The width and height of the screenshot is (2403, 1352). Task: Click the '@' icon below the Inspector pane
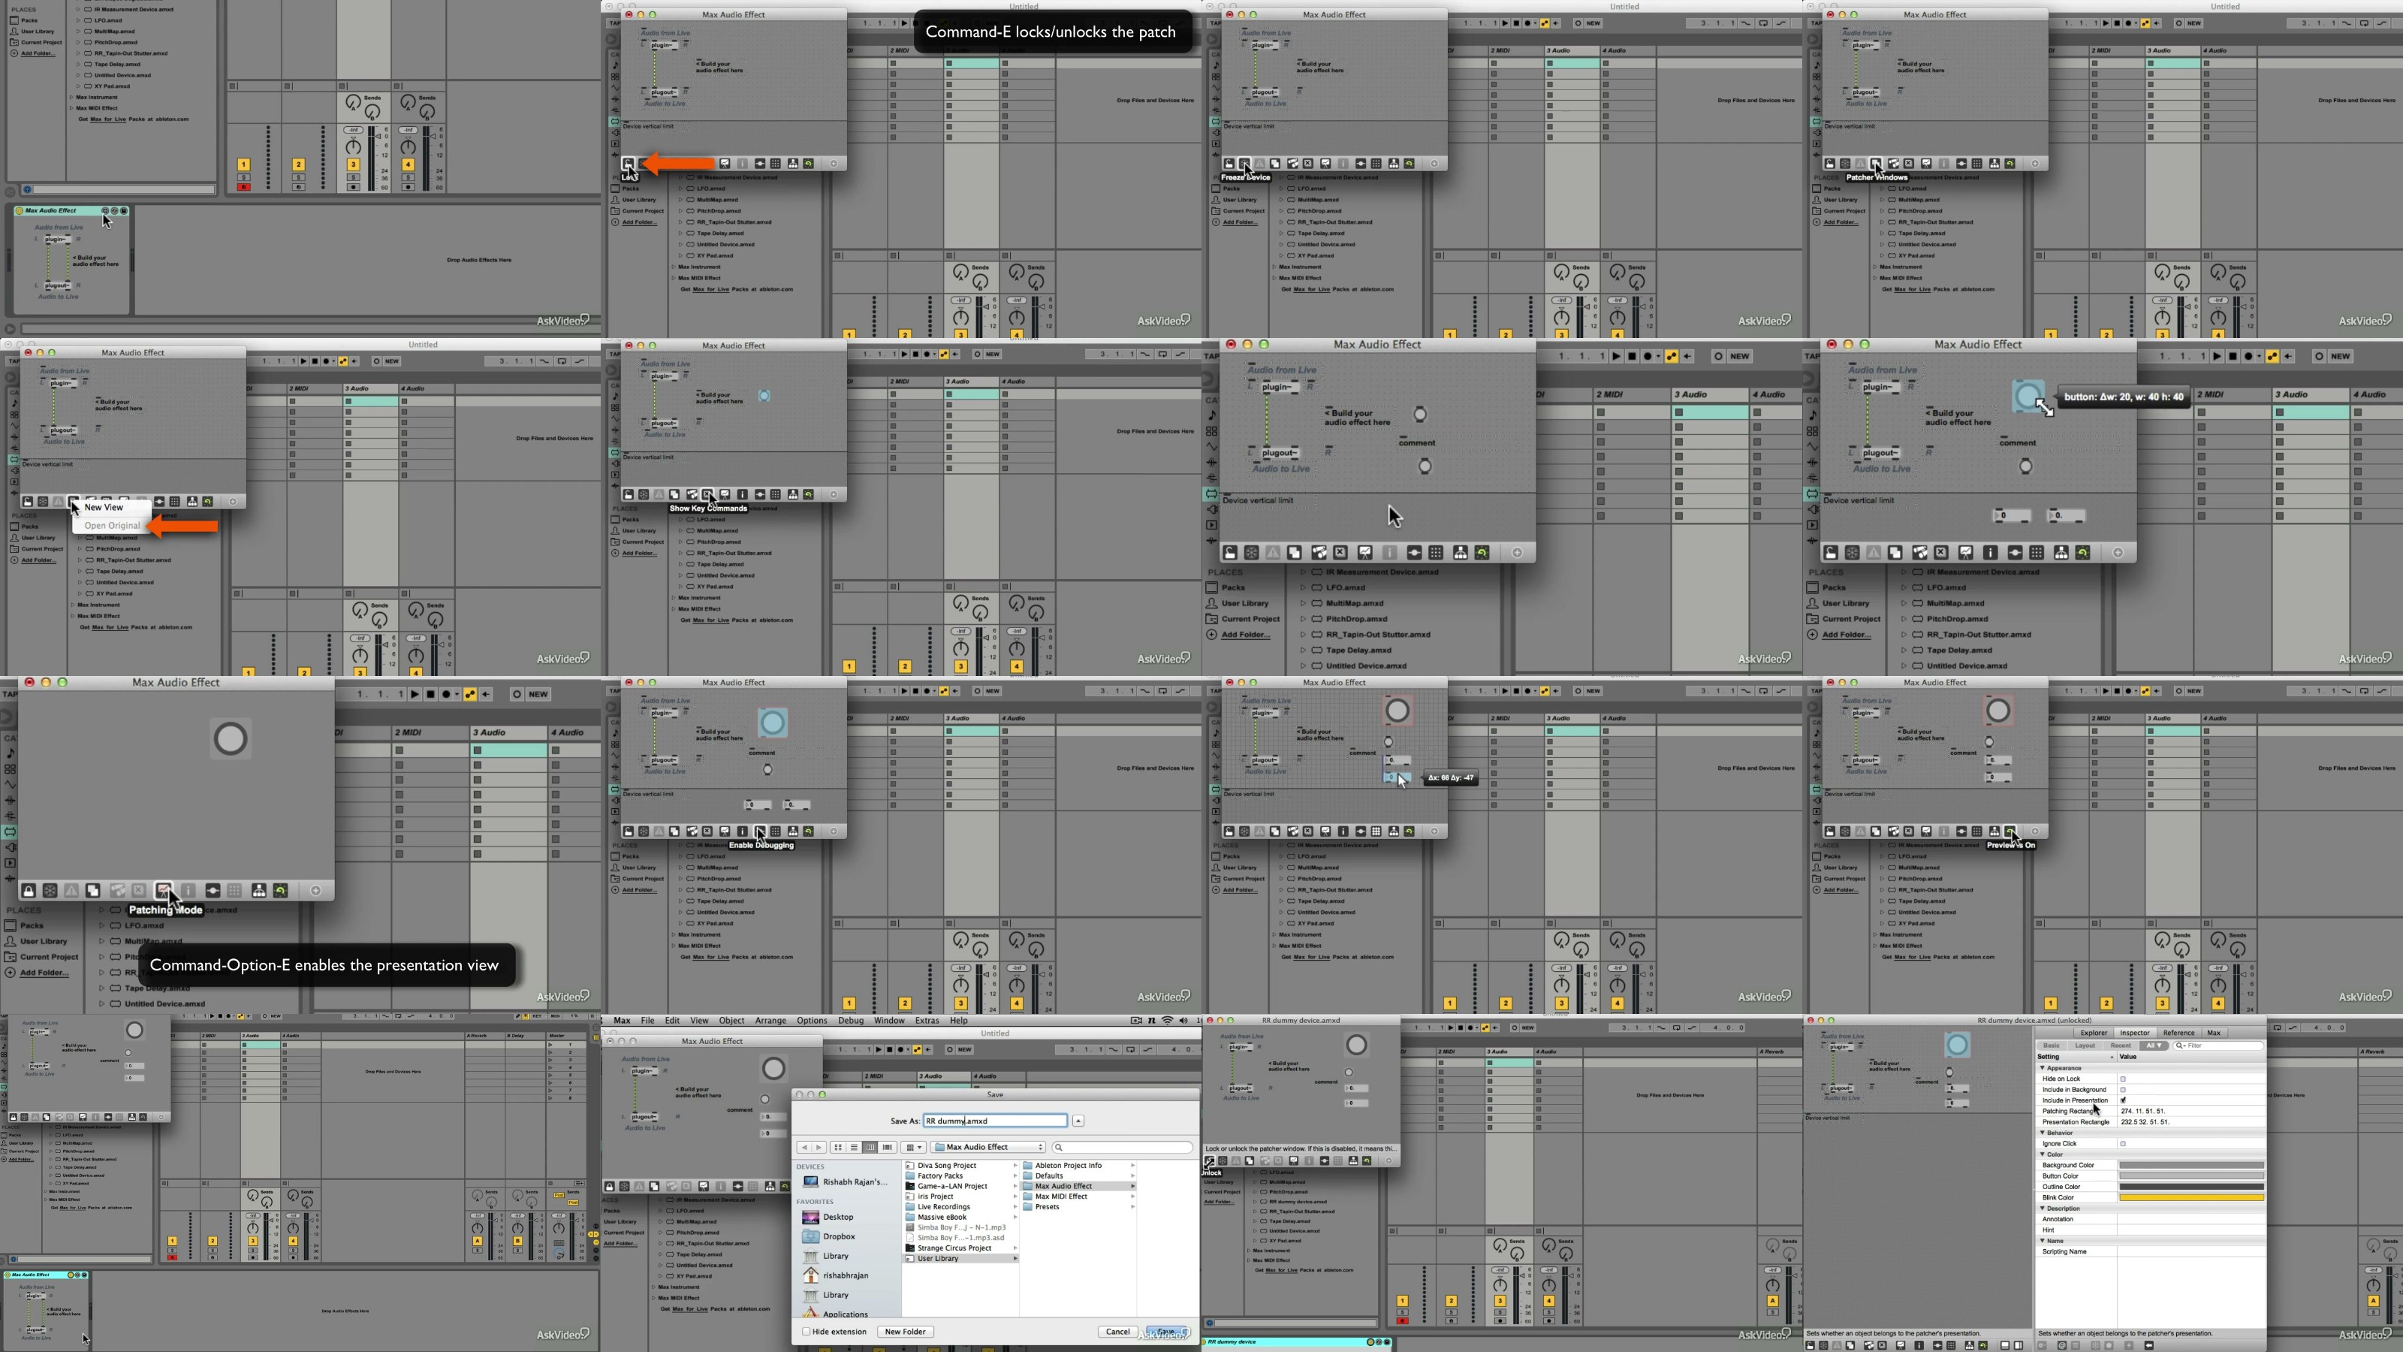coord(2063,1345)
